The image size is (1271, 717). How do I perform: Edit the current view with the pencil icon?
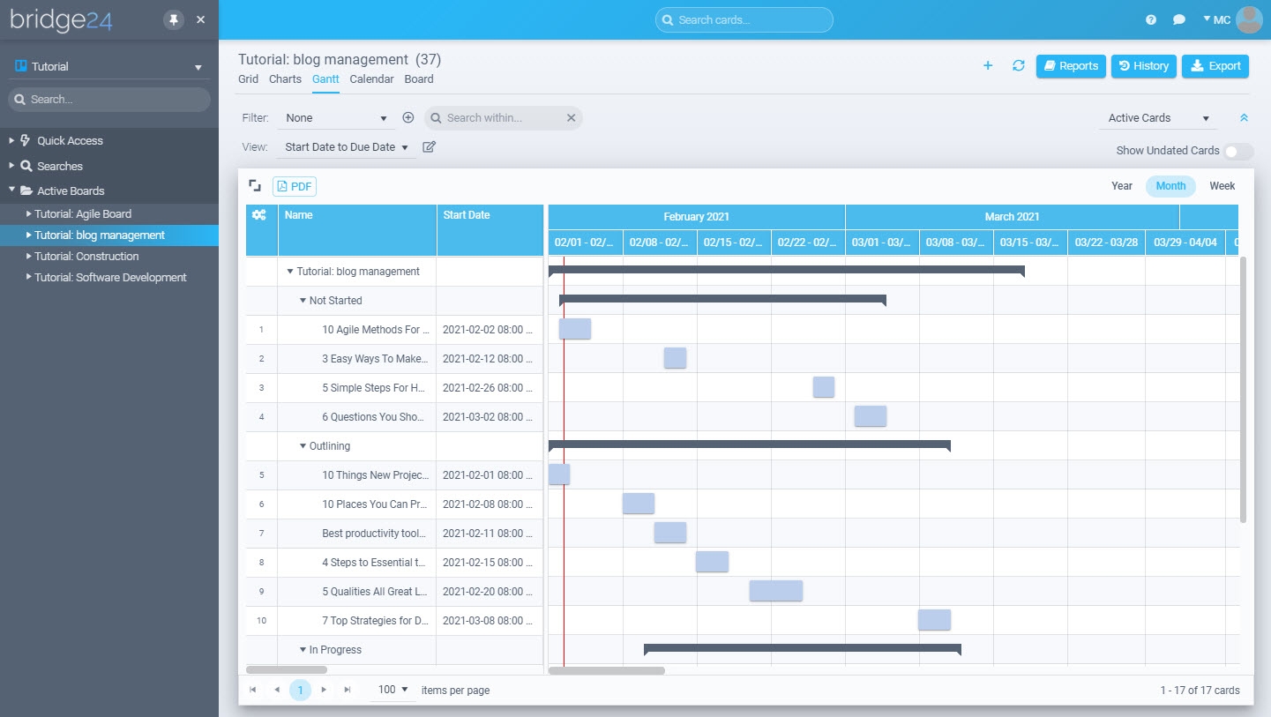429,146
